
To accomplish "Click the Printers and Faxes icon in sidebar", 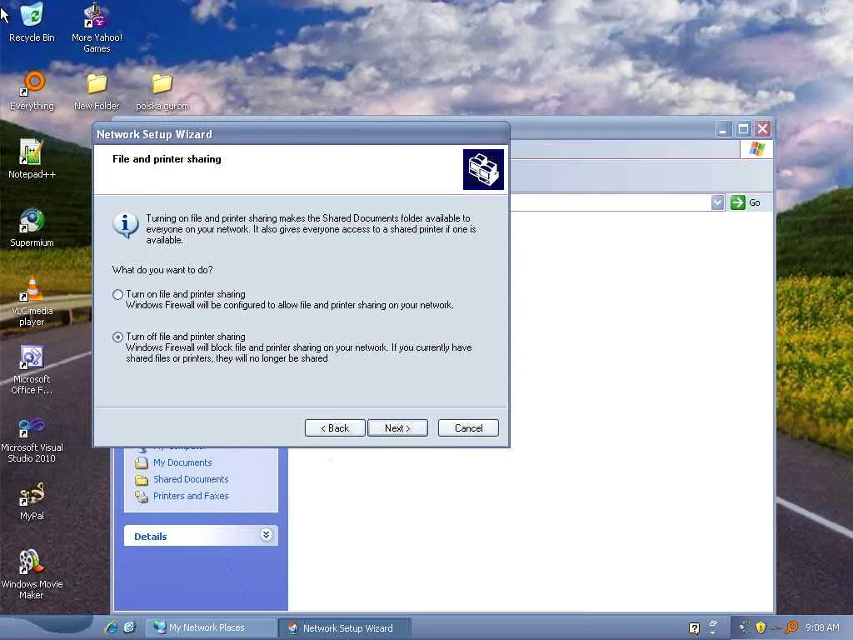I will tap(142, 497).
